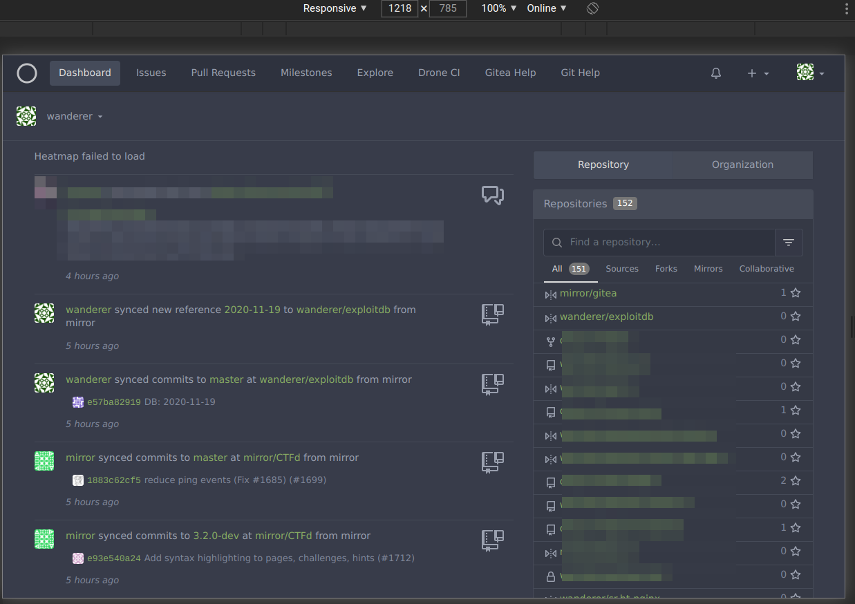Star the wanderer/exploitdb repository
This screenshot has height=604, width=855.
coord(796,317)
